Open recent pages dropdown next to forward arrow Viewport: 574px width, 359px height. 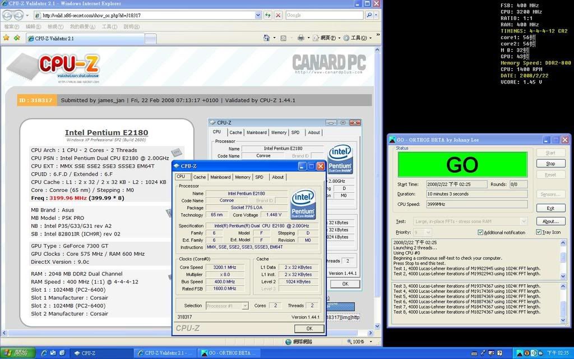(x=27, y=15)
